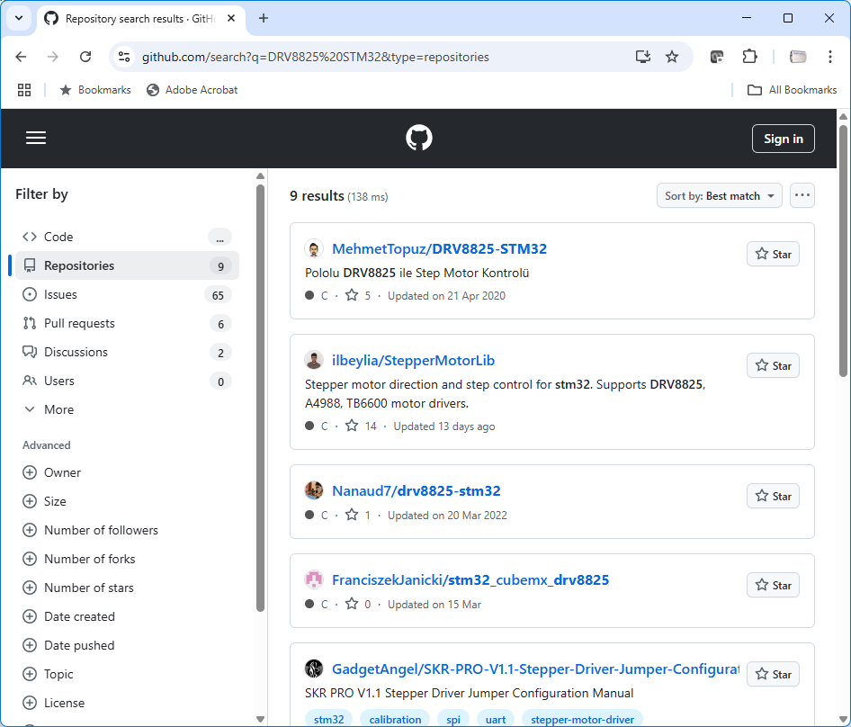This screenshot has width=851, height=727.
Task: Open the Bookmarks folder in bookmarks bar
Action: click(x=95, y=90)
